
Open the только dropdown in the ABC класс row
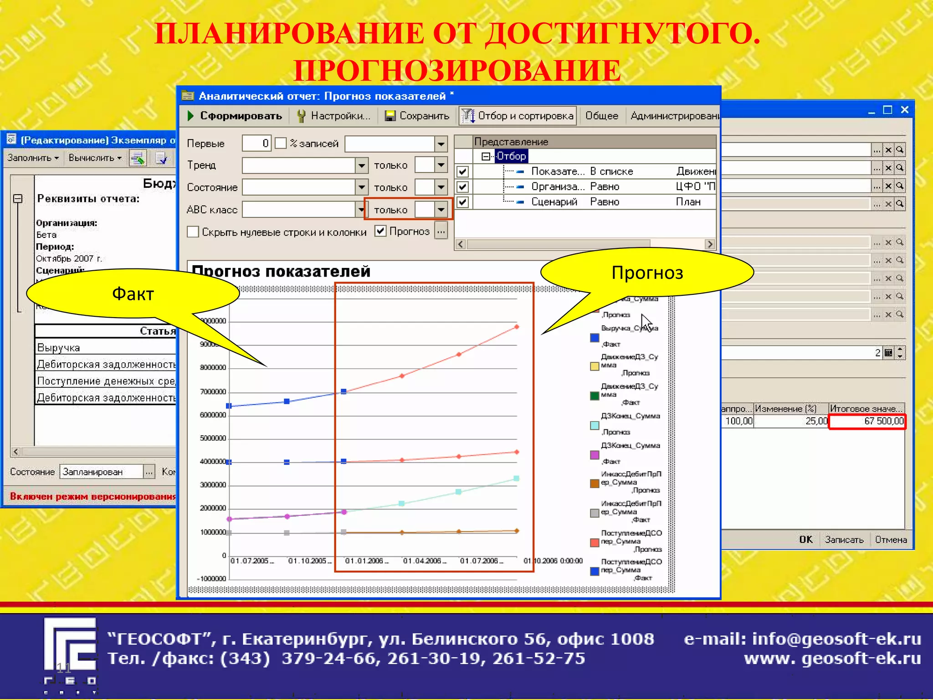tap(441, 210)
